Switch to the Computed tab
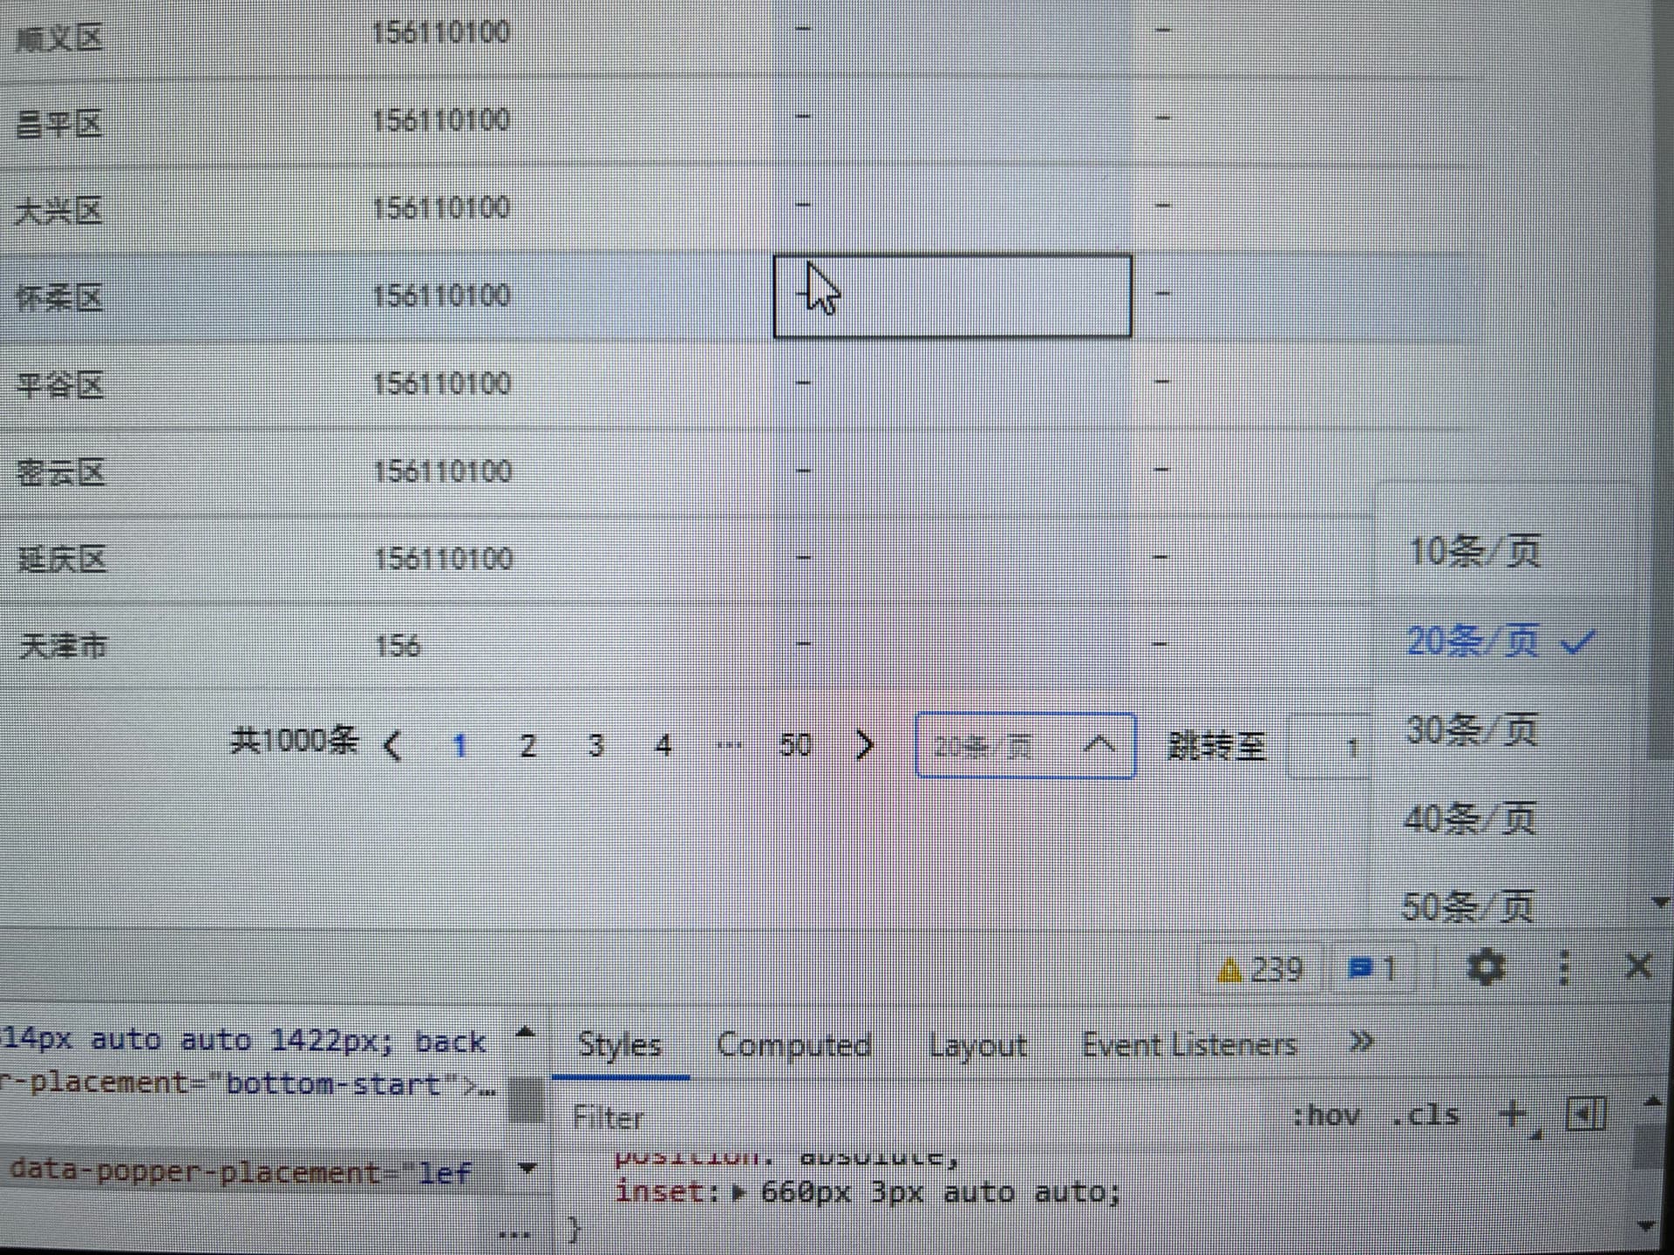The width and height of the screenshot is (1674, 1255). coord(793,1044)
